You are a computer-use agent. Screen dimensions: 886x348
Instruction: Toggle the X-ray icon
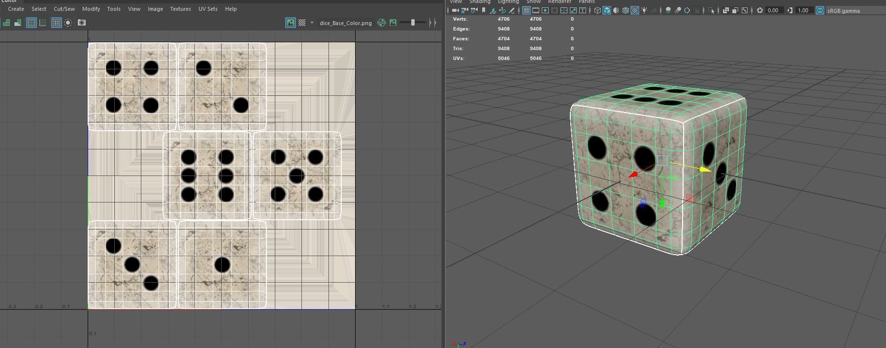(x=725, y=10)
